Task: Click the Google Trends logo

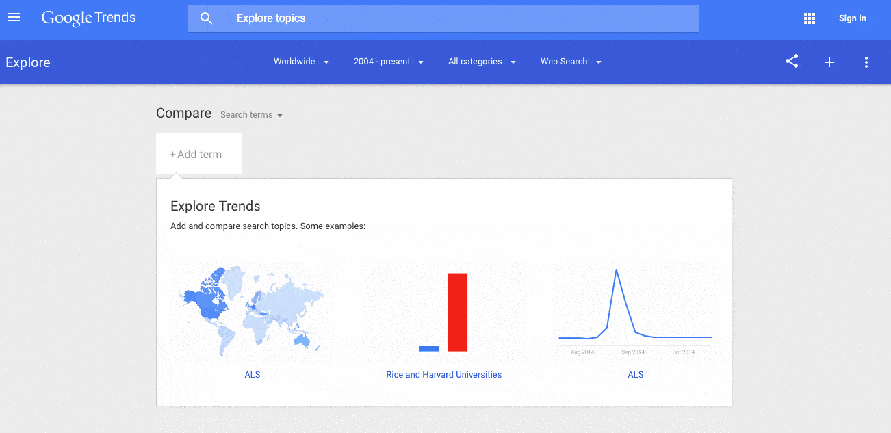Action: (89, 18)
